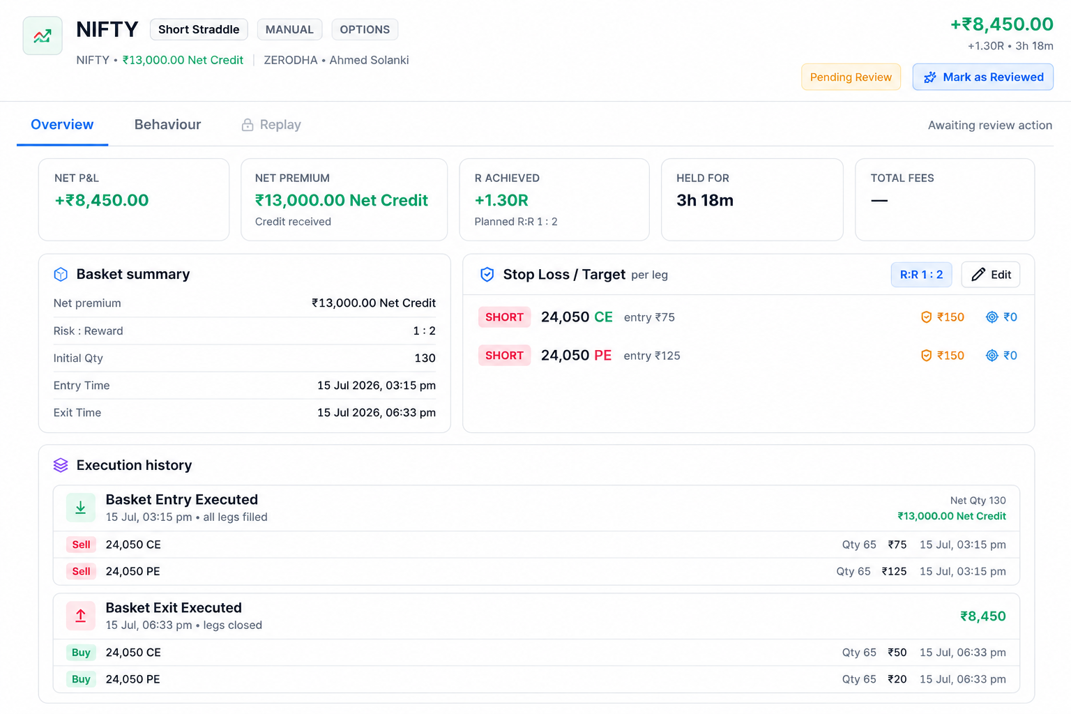
Task: Click the Basket Entry Executed heading
Action: pyautogui.click(x=182, y=499)
